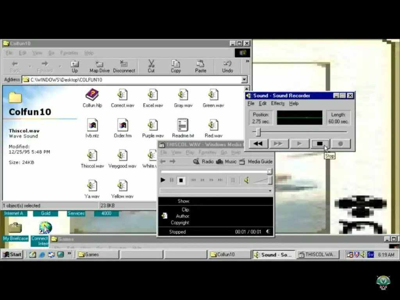Select the Readme.txt document icon

click(183, 125)
